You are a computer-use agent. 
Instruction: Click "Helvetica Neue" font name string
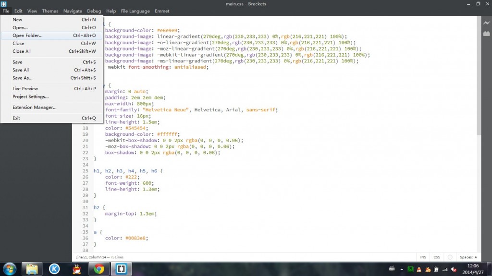pyautogui.click(x=166, y=110)
